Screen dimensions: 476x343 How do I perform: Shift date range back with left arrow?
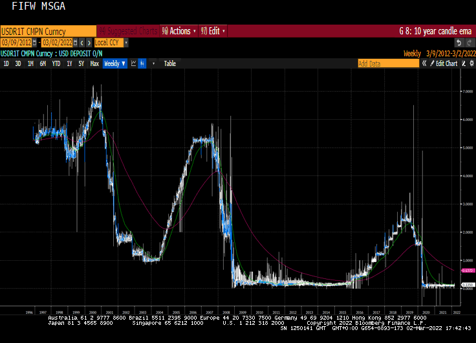[x=83, y=42]
